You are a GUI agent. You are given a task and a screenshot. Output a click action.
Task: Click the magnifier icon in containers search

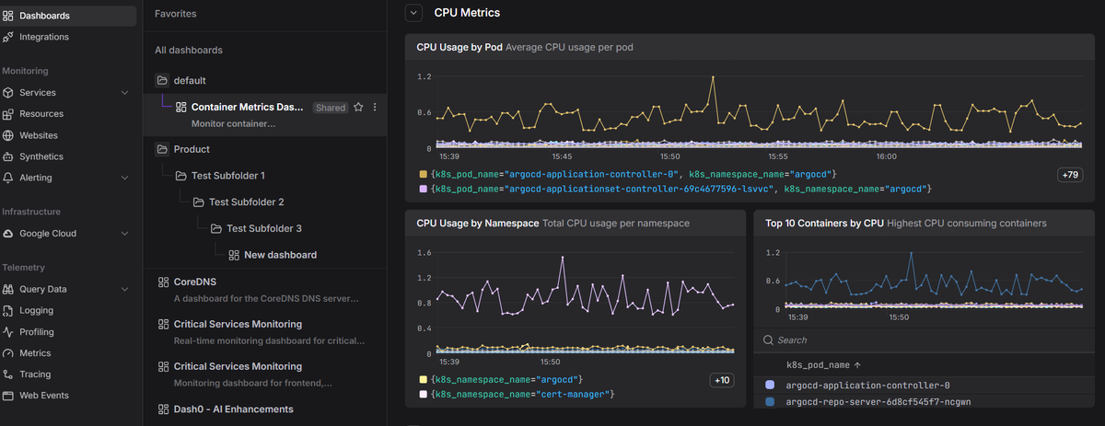pos(768,340)
